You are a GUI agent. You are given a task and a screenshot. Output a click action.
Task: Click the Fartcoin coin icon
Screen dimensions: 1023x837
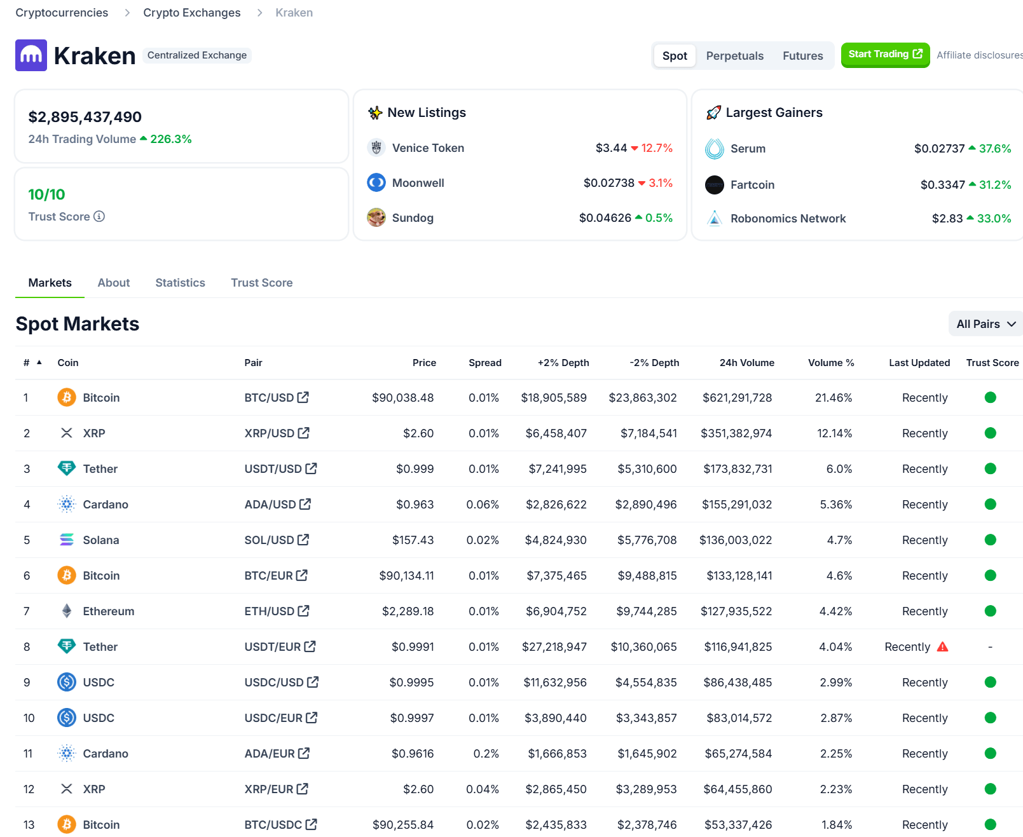tap(715, 185)
